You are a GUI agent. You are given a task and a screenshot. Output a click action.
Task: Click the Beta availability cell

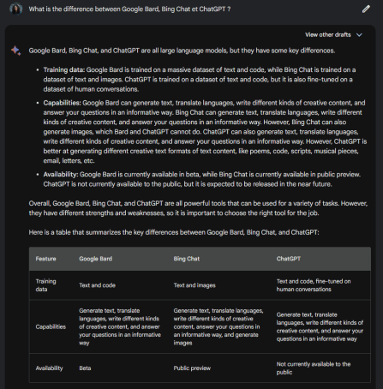point(85,368)
